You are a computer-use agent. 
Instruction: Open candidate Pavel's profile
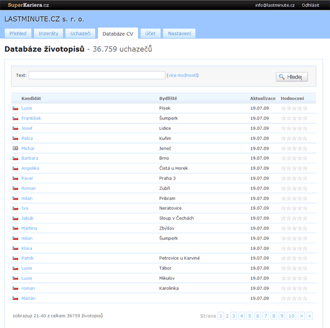[x=27, y=178]
